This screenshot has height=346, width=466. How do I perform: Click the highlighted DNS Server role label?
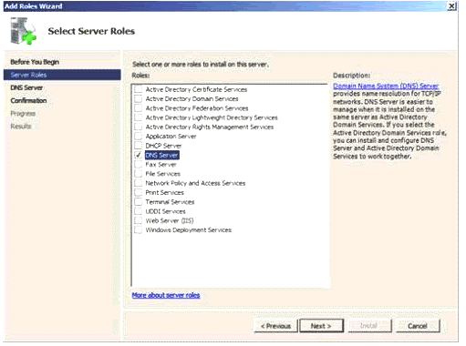[x=161, y=155]
